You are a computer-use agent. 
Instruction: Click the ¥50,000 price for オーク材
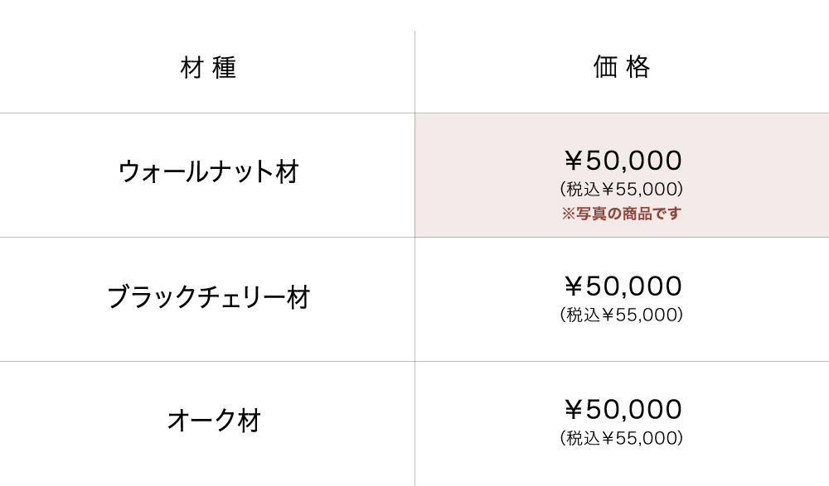[x=623, y=410]
